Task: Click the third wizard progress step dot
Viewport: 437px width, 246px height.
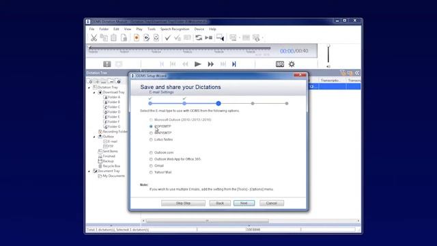Action: (218, 103)
